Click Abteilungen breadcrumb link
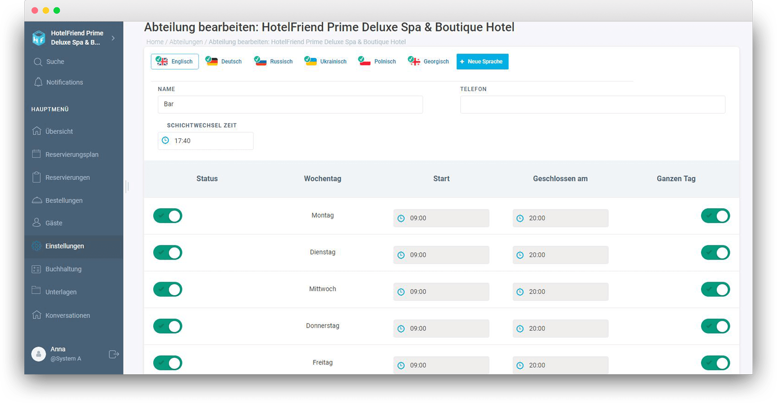 [x=186, y=42]
